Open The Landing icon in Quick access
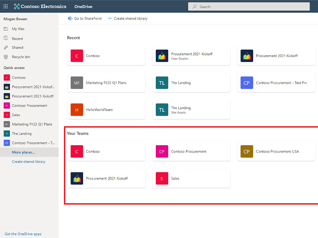The image size is (318, 238). pos(7,133)
